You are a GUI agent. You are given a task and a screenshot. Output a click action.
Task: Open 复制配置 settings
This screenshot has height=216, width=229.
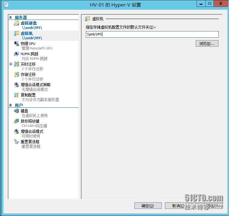click(x=28, y=95)
